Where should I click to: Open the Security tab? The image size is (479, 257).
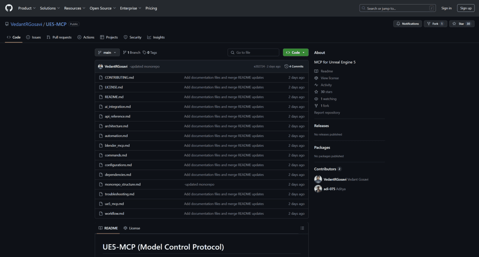[132, 37]
